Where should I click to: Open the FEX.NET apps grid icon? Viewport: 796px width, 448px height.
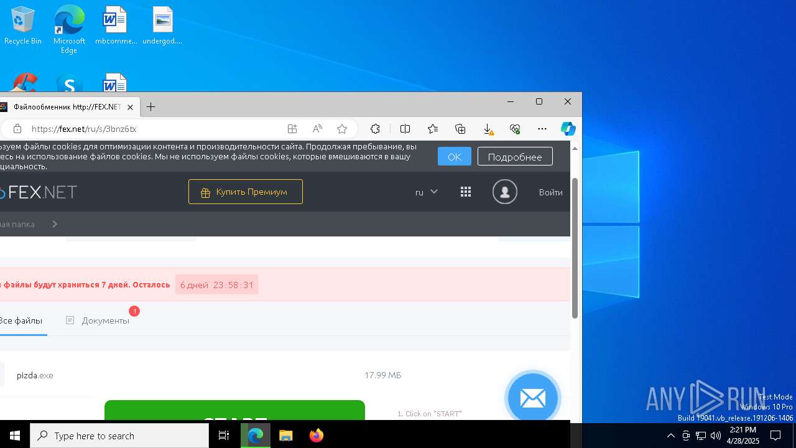466,192
